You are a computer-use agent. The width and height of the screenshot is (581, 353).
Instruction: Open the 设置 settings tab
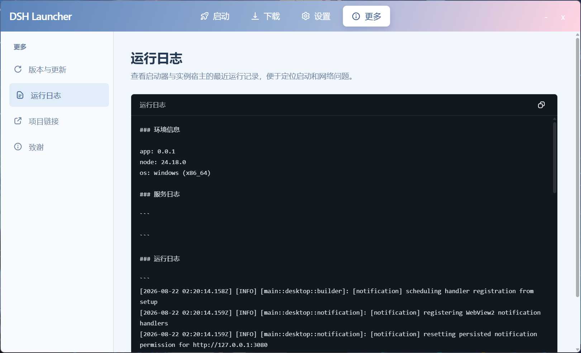316,16
